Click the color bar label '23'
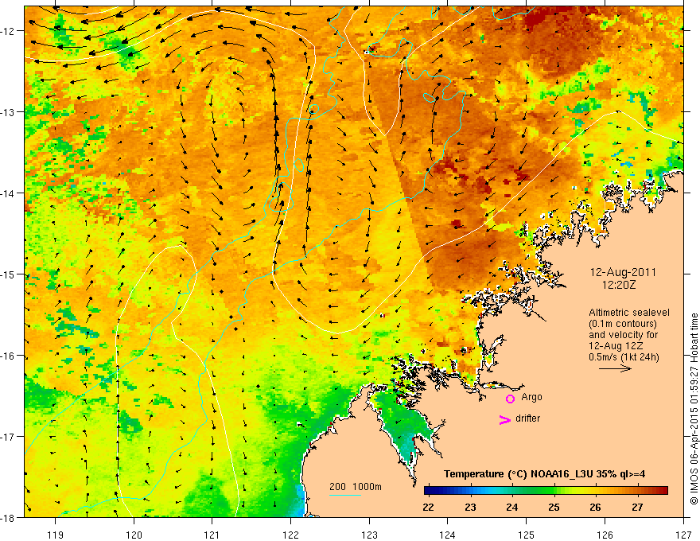This screenshot has height=541, width=700. (470, 507)
